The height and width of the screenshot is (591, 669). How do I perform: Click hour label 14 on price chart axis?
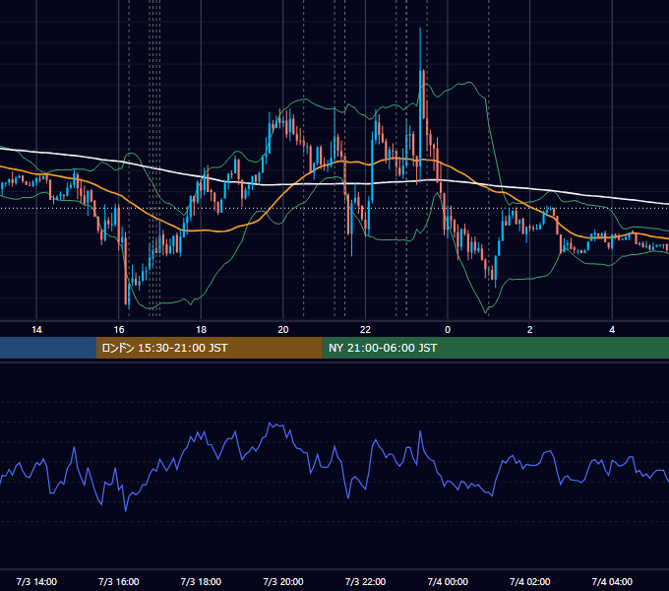pyautogui.click(x=36, y=330)
